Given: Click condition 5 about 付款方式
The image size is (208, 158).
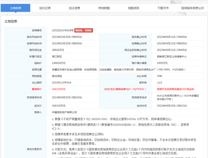Looking at the screenshot, I should 123,151.
